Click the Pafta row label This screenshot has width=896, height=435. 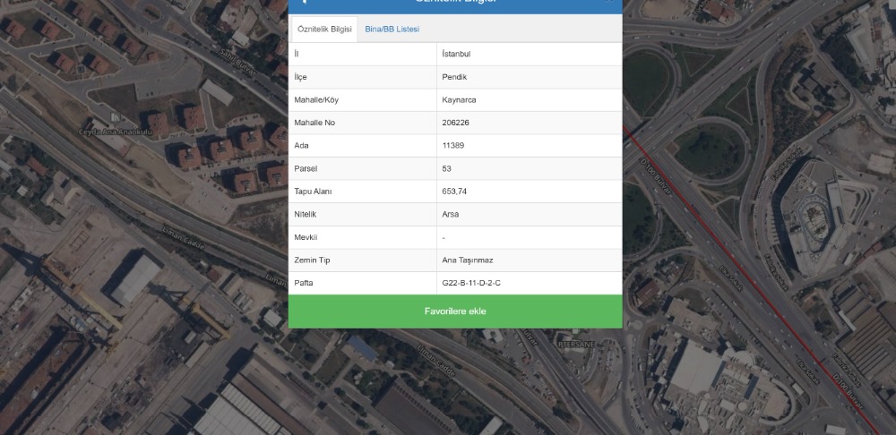tap(303, 283)
